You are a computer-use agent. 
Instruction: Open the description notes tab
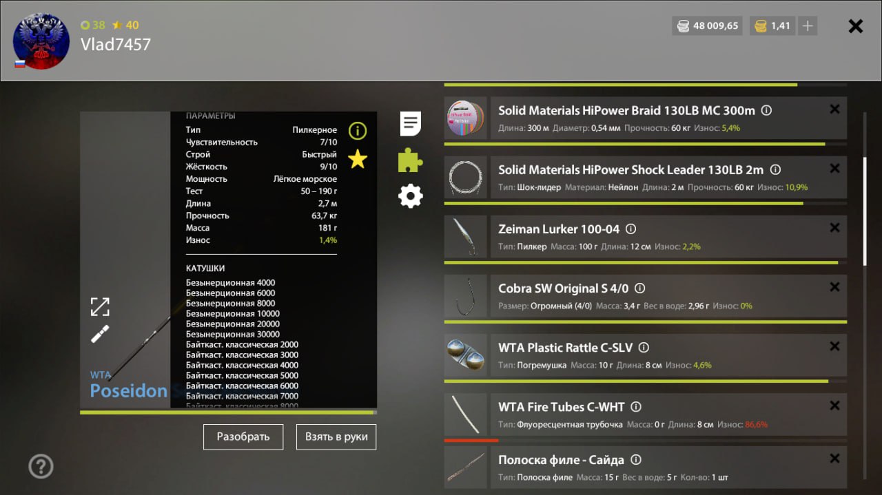tap(411, 124)
